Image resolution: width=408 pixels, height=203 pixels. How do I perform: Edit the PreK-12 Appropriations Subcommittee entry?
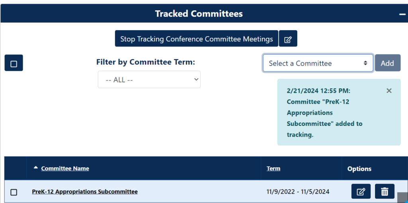point(361,191)
